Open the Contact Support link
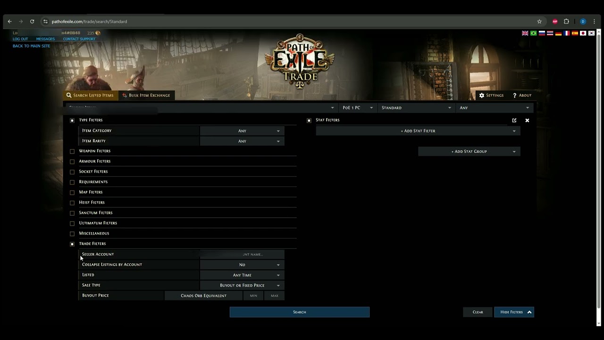 [x=79, y=39]
